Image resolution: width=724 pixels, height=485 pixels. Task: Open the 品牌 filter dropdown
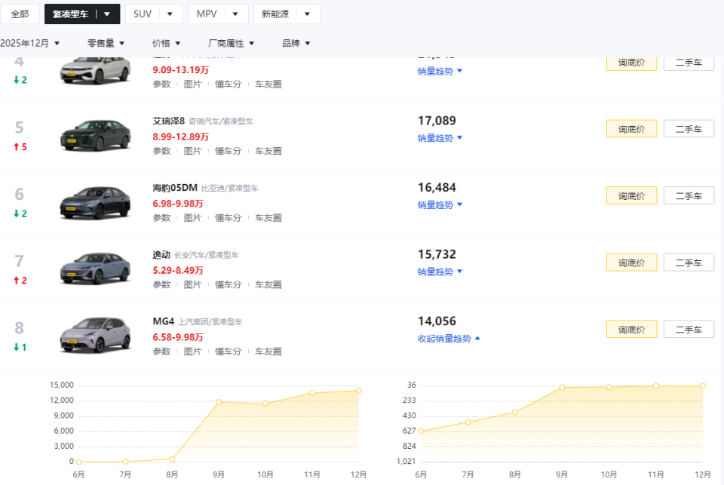296,42
